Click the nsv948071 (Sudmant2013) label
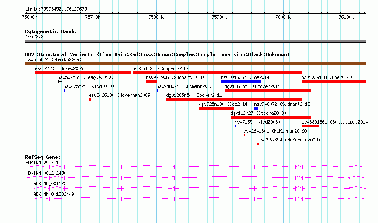 pyautogui.click(x=186, y=86)
